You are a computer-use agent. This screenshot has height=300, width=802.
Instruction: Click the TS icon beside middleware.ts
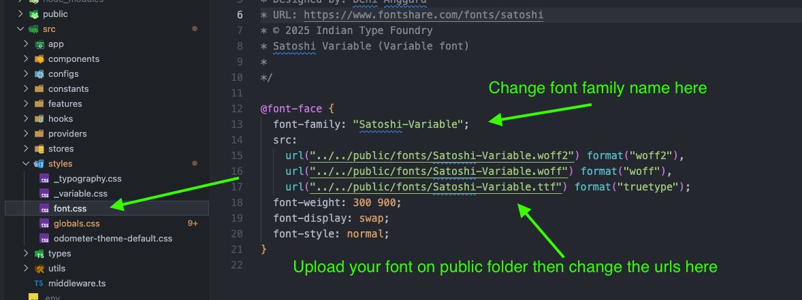point(39,283)
